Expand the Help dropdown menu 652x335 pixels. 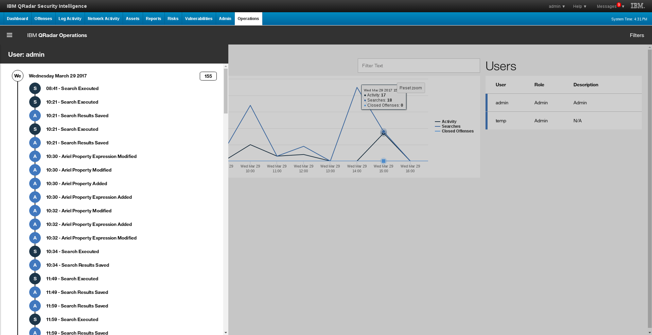click(x=580, y=6)
